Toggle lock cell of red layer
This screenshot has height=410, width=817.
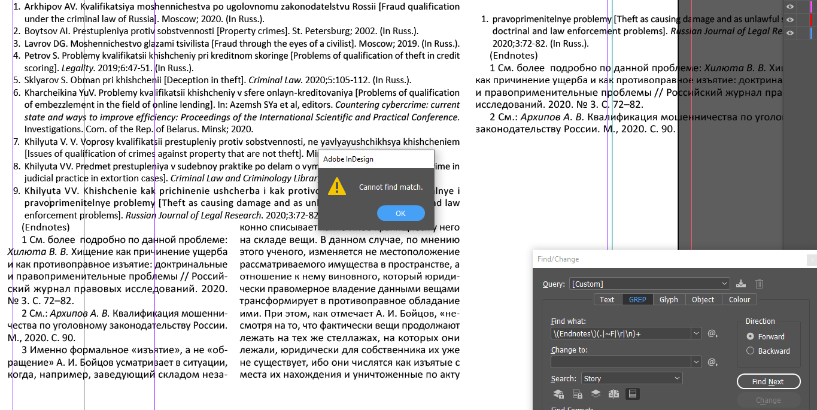coord(802,20)
